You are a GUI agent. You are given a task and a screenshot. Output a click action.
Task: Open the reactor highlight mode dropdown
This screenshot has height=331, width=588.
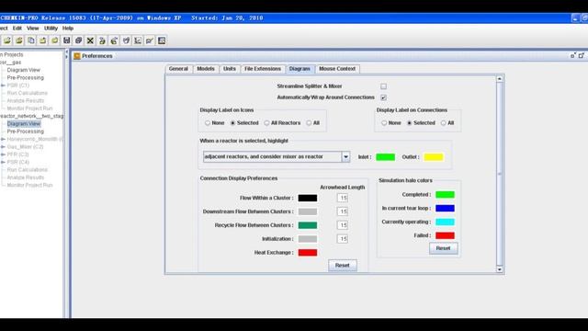tap(345, 157)
